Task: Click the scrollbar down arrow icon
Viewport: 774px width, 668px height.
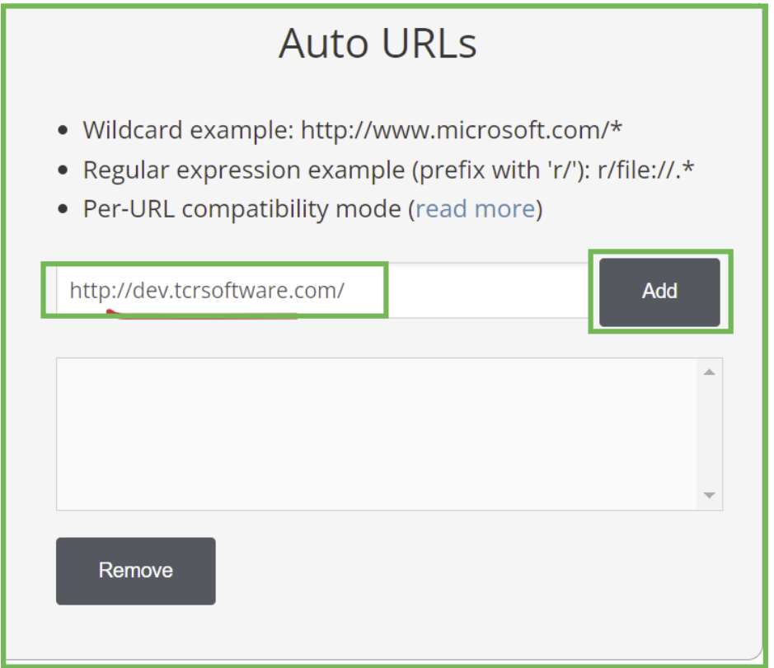Action: (709, 495)
